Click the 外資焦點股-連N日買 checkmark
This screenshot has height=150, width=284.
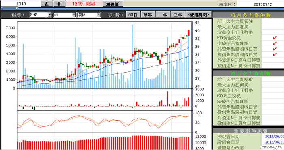coord(275,49)
